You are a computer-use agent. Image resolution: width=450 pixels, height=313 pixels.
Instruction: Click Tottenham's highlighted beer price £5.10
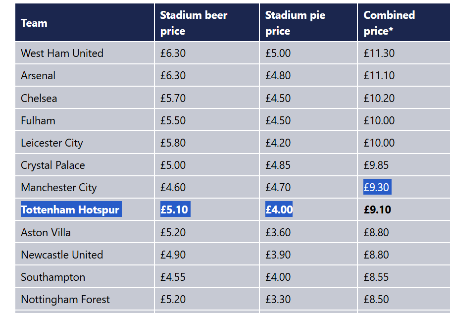pos(175,209)
